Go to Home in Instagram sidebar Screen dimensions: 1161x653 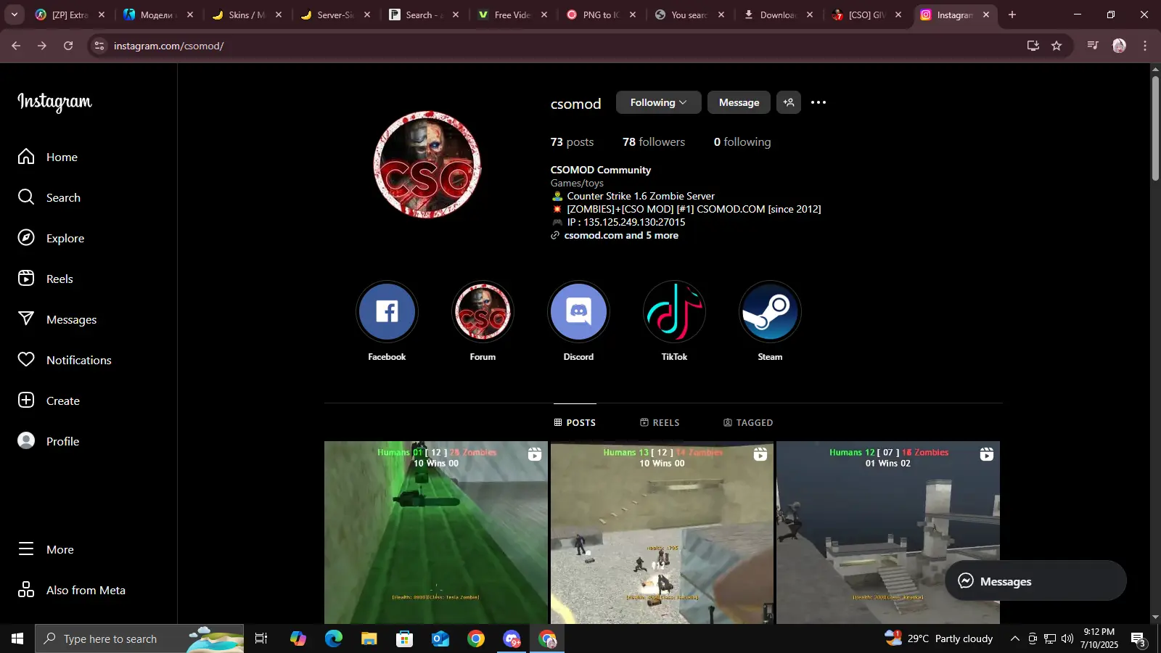48,157
